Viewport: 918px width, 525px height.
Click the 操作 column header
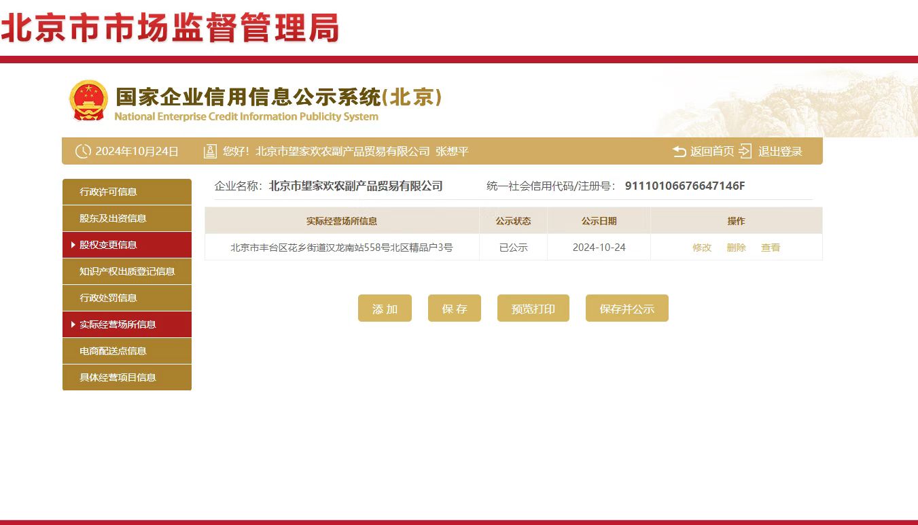click(736, 221)
